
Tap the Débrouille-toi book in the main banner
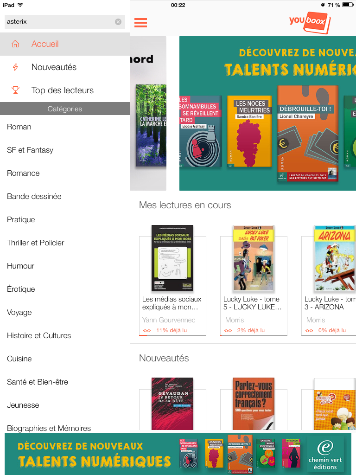click(x=308, y=133)
